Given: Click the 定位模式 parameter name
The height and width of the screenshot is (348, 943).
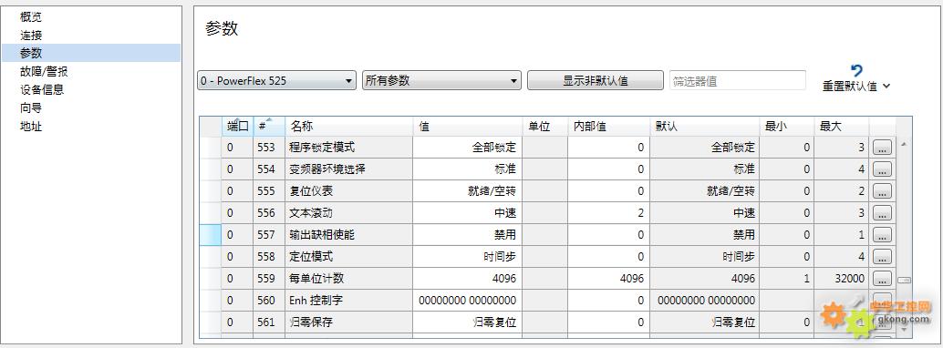Looking at the screenshot, I should [311, 257].
